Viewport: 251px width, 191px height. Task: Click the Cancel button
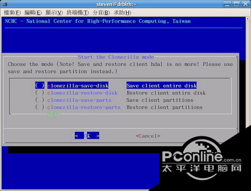[x=148, y=136]
